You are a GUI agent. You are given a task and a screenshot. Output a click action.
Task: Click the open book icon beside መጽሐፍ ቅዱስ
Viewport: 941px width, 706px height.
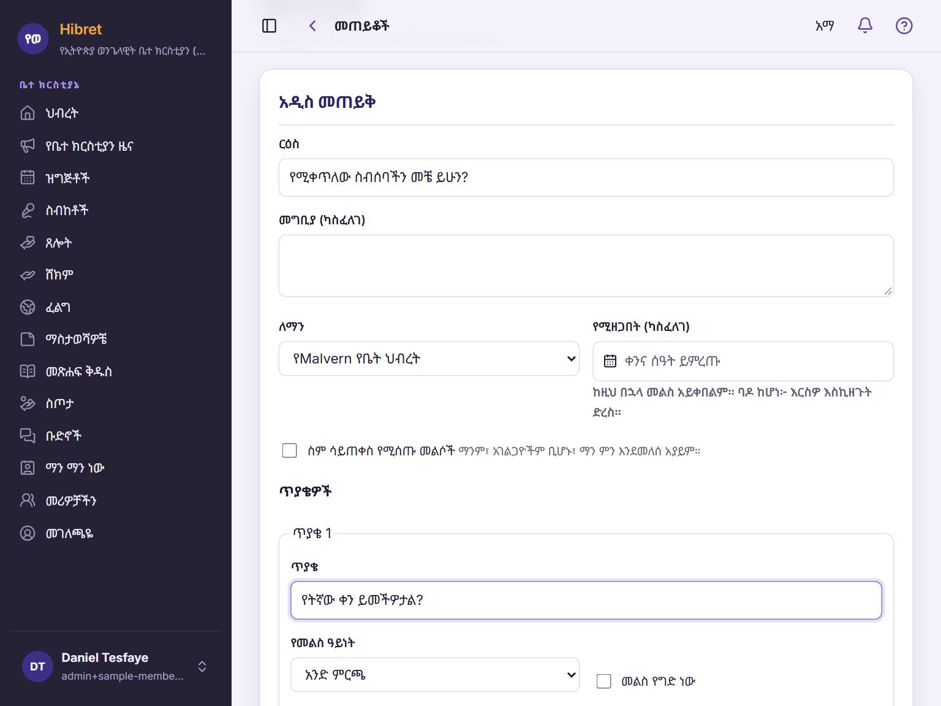(28, 371)
